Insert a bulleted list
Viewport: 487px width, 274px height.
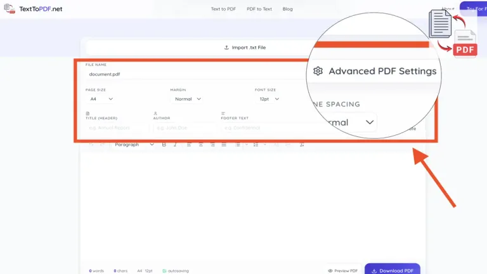point(237,145)
